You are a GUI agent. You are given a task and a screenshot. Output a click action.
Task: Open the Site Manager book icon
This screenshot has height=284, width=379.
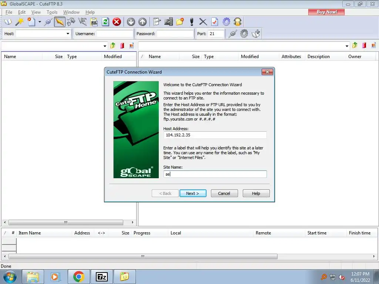point(8,22)
